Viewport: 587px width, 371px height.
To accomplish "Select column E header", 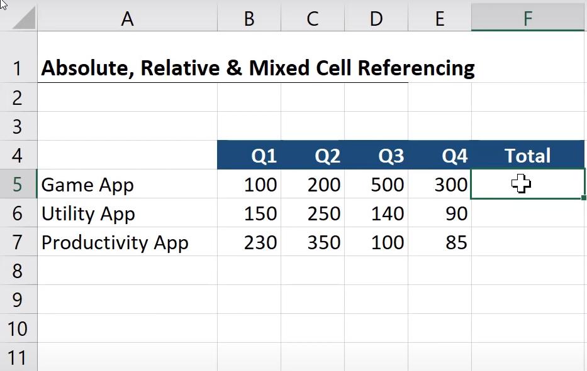I will click(x=440, y=18).
